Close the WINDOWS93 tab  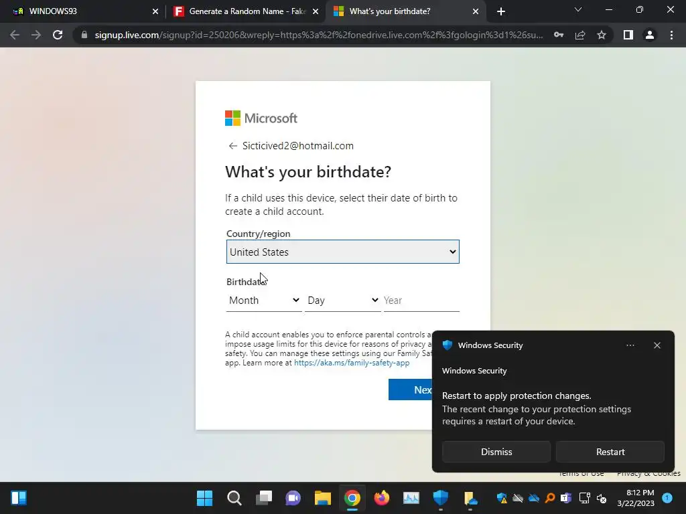155,11
